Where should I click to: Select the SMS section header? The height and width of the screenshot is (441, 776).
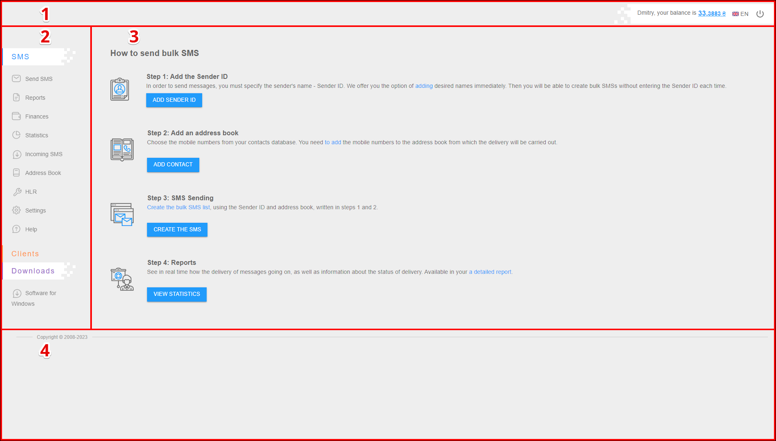tap(20, 57)
